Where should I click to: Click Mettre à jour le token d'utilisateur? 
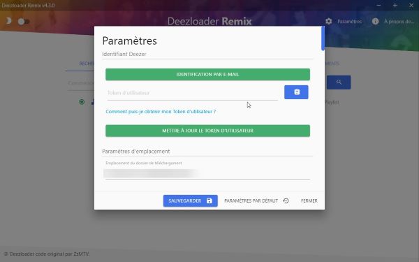coord(207,131)
